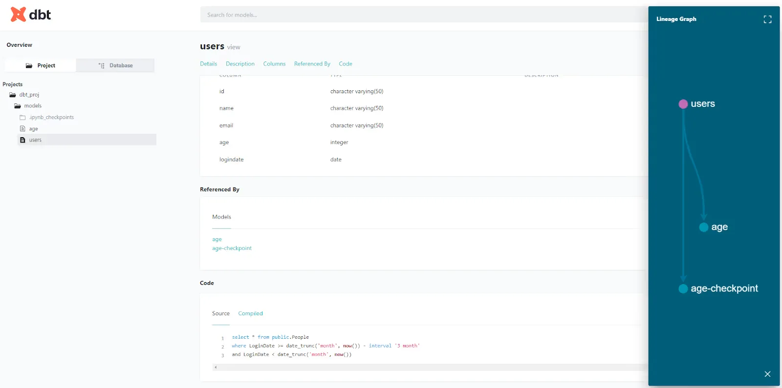The height and width of the screenshot is (388, 782).
Task: Click the models folder icon
Action: click(x=18, y=106)
